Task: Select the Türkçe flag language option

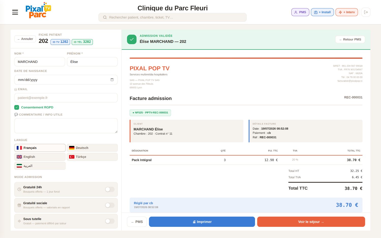Action: [x=92, y=157]
